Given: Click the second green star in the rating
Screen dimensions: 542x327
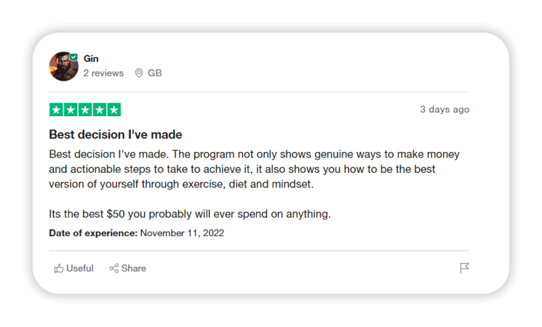Looking at the screenshot, I should (x=71, y=110).
